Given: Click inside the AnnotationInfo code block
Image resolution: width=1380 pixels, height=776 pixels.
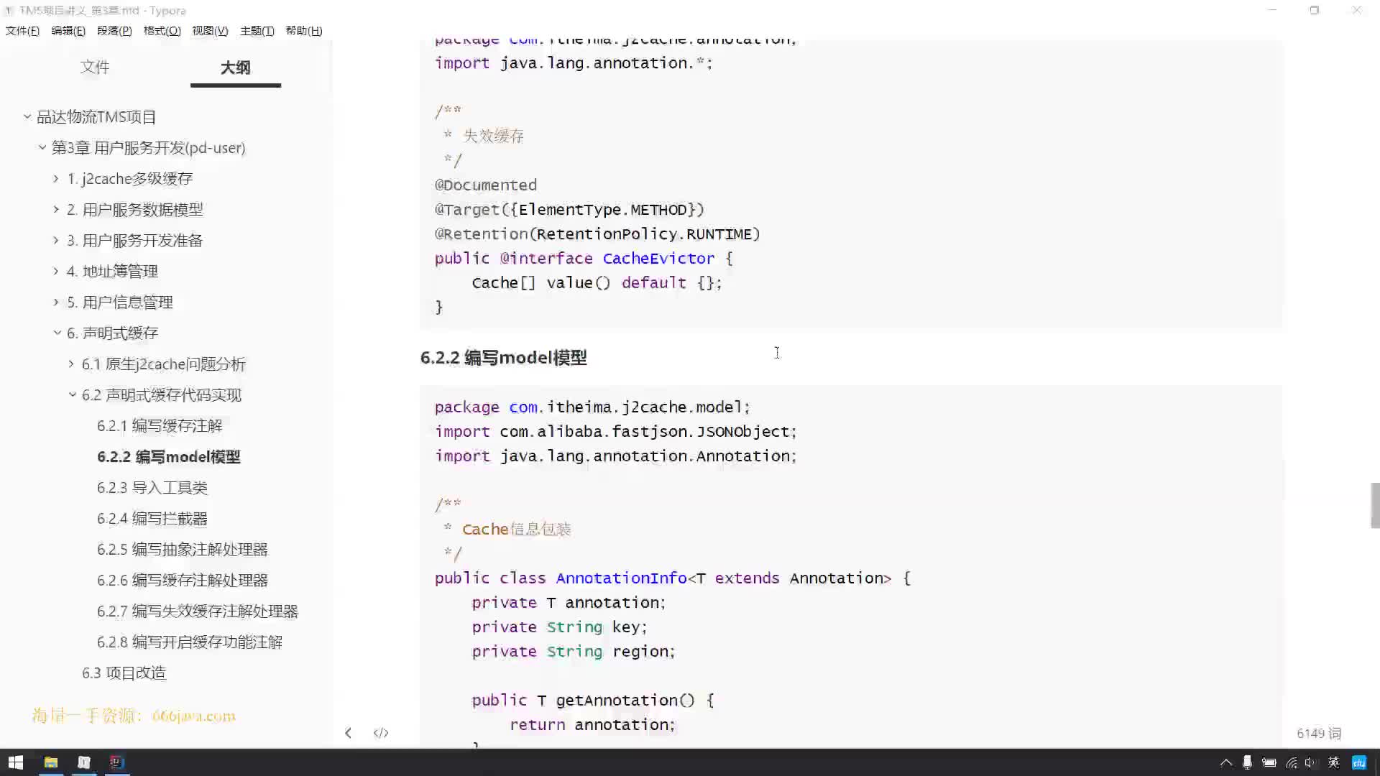Looking at the screenshot, I should (x=851, y=566).
